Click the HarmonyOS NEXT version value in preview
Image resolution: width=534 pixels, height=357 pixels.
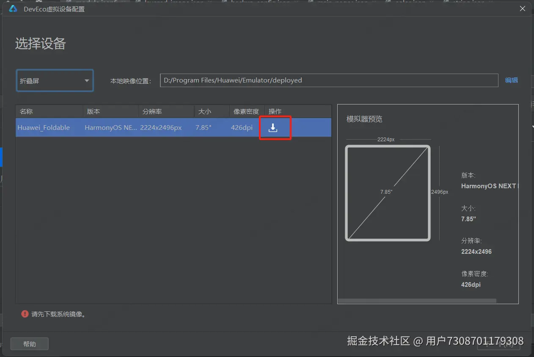click(x=490, y=186)
